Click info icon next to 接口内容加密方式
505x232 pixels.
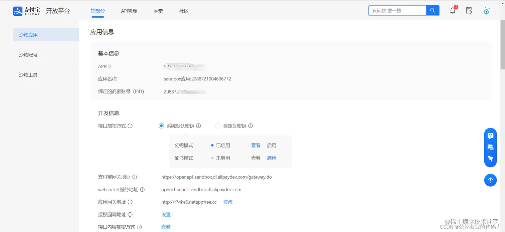click(139, 227)
